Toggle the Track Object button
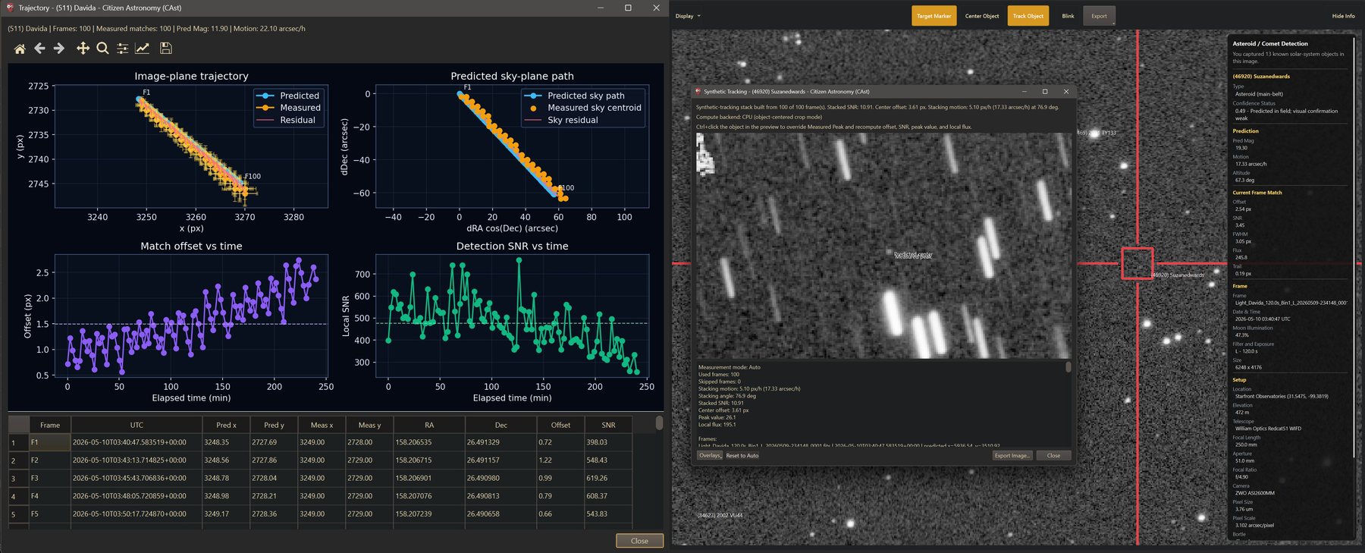 point(1028,16)
